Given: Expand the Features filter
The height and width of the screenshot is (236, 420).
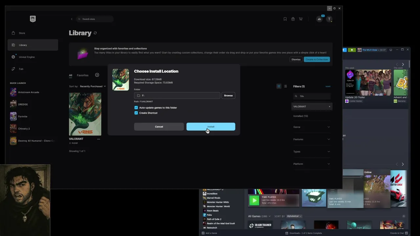Looking at the screenshot, I should click(x=312, y=139).
